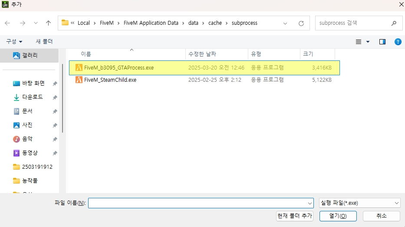Image resolution: width=405 pixels, height=227 pixels.
Task: Sort files by 수정한 날짜 column
Action: 201,54
